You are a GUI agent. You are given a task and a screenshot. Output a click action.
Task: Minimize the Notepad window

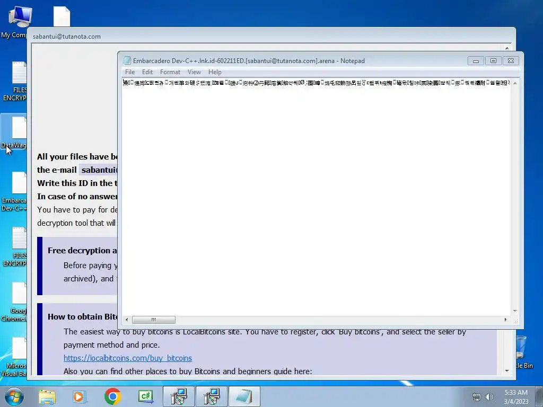(x=476, y=61)
